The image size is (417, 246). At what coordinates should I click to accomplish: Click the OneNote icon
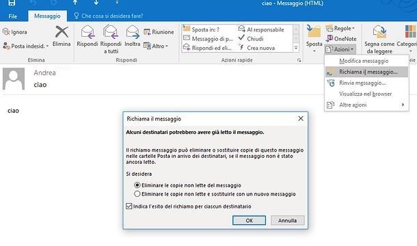click(x=329, y=38)
